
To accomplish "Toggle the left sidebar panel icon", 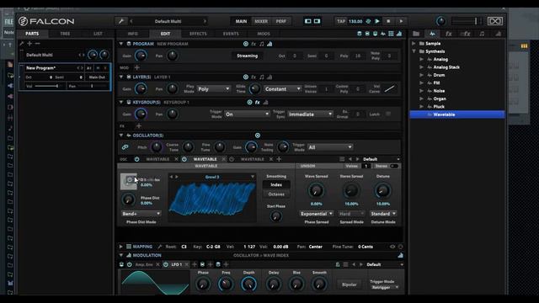I will click(308, 21).
